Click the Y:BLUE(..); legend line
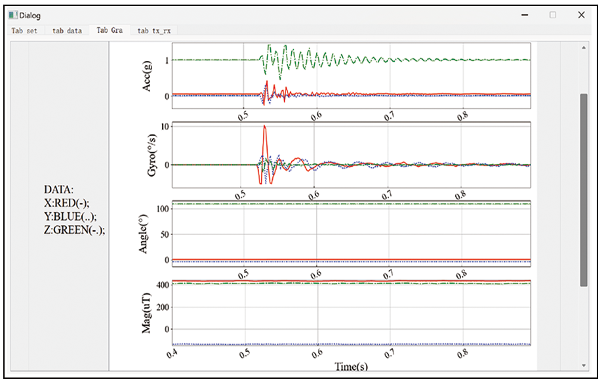 (x=70, y=217)
